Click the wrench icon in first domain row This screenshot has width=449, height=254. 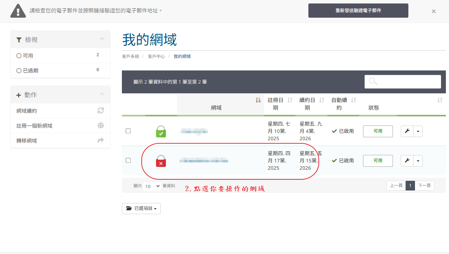[x=407, y=131]
